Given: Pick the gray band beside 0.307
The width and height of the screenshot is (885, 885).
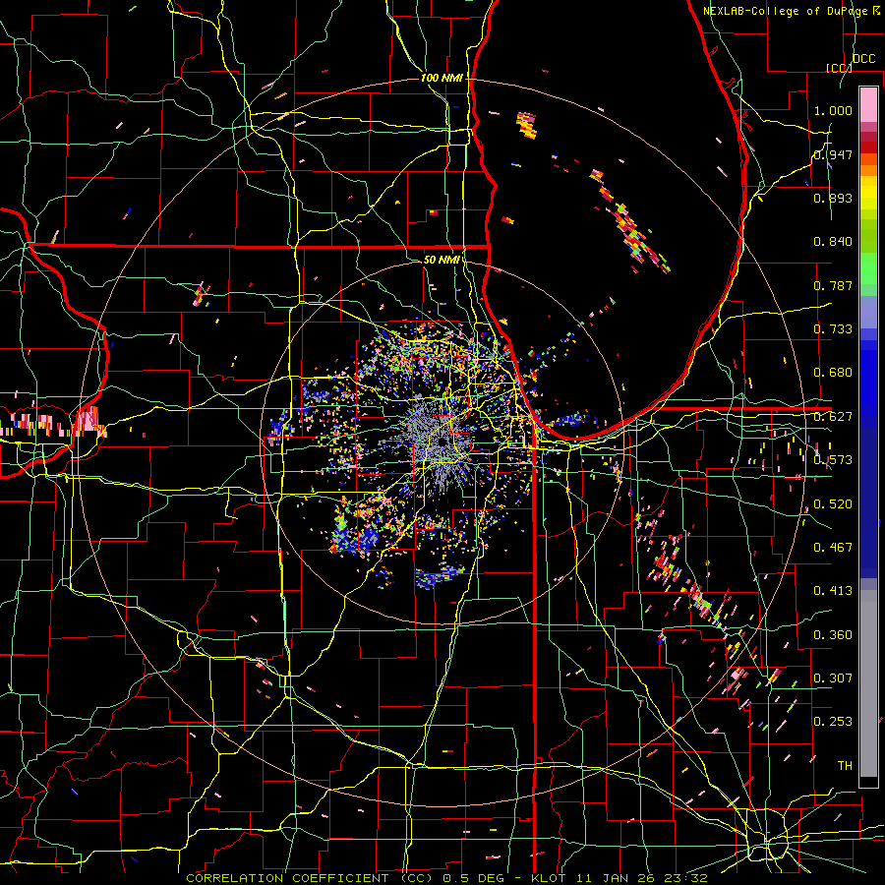Looking at the screenshot, I should (868, 683).
